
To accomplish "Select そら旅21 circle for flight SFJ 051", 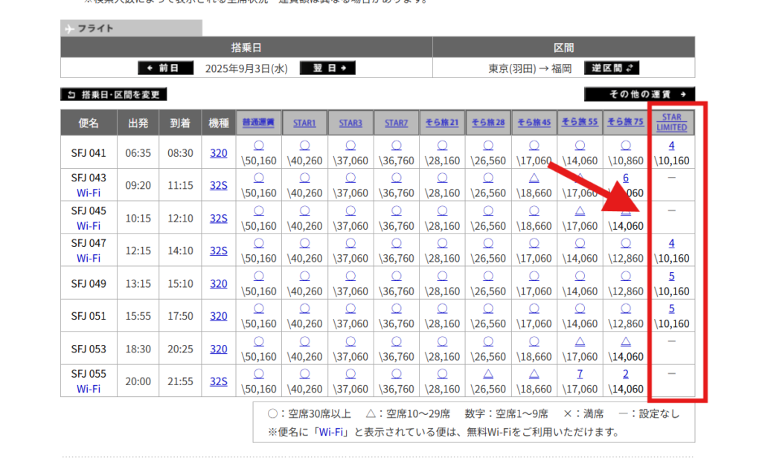I will (x=443, y=309).
